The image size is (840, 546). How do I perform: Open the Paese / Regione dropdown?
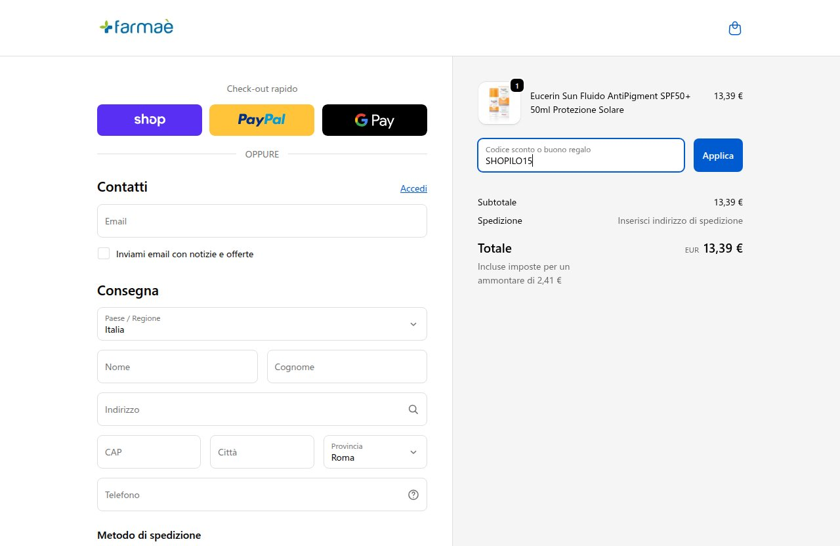click(x=262, y=324)
